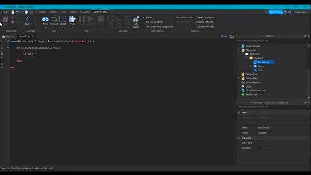Viewport: 311px width, 175px height.
Task: Collapse the StarterGui tree node
Action: click(239, 50)
